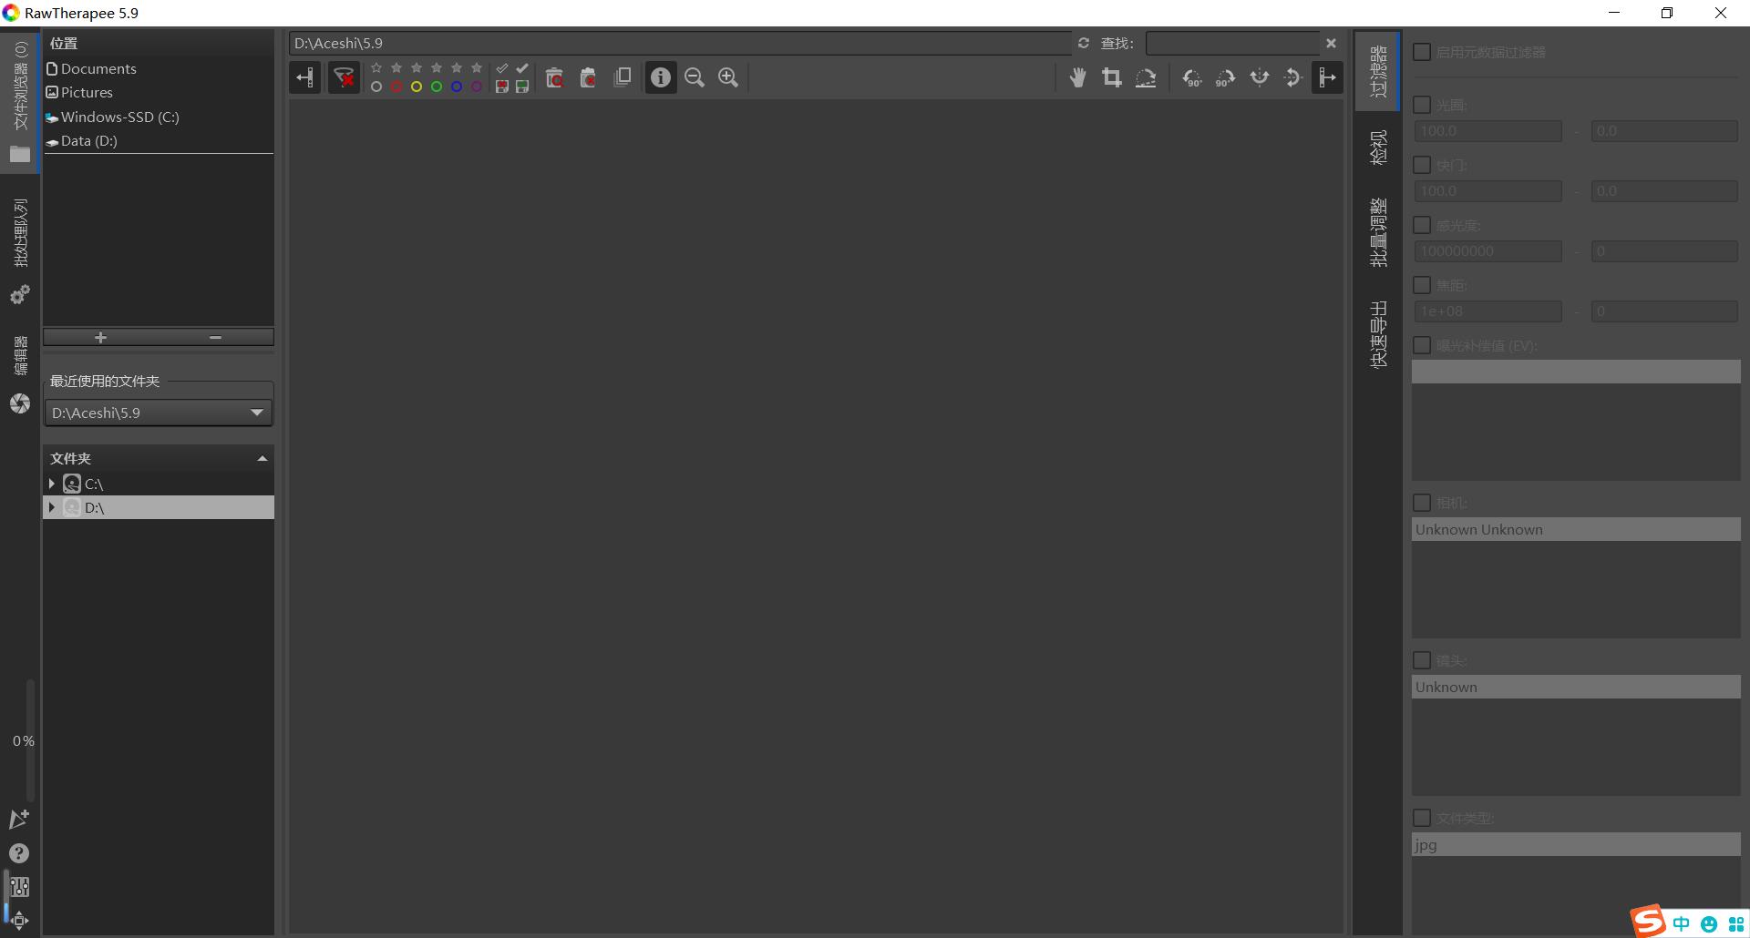
Task: Switch to the 过滤器 filter tab
Action: [x=1378, y=71]
